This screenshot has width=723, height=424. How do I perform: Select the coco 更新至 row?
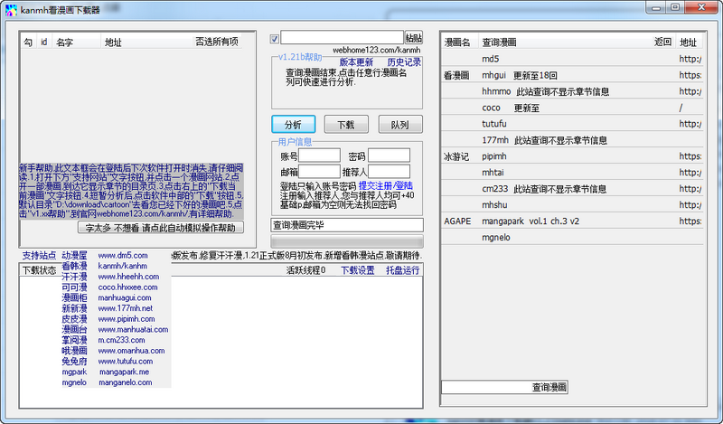click(x=572, y=108)
